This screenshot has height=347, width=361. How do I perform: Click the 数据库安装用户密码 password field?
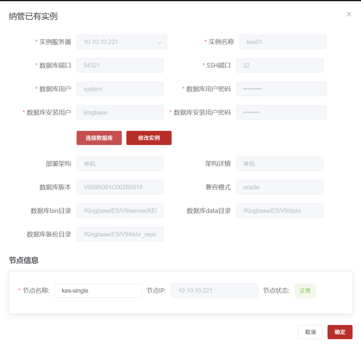(281, 112)
